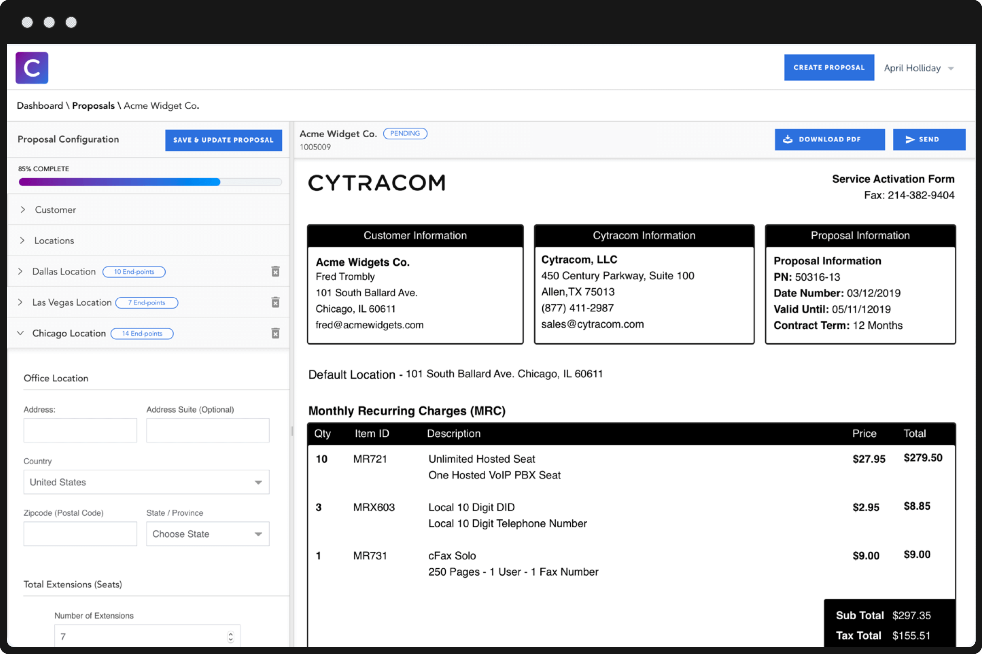982x654 pixels.
Task: Click the panel splitter handle between panes
Action: tap(292, 431)
